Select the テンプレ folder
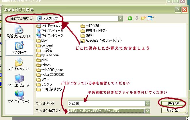 tap(44, 84)
